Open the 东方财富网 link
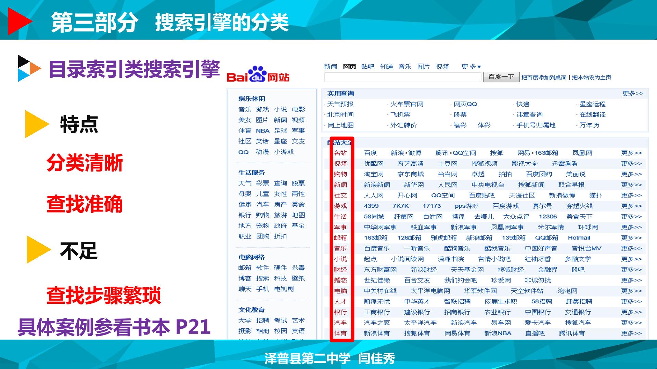 [380, 270]
